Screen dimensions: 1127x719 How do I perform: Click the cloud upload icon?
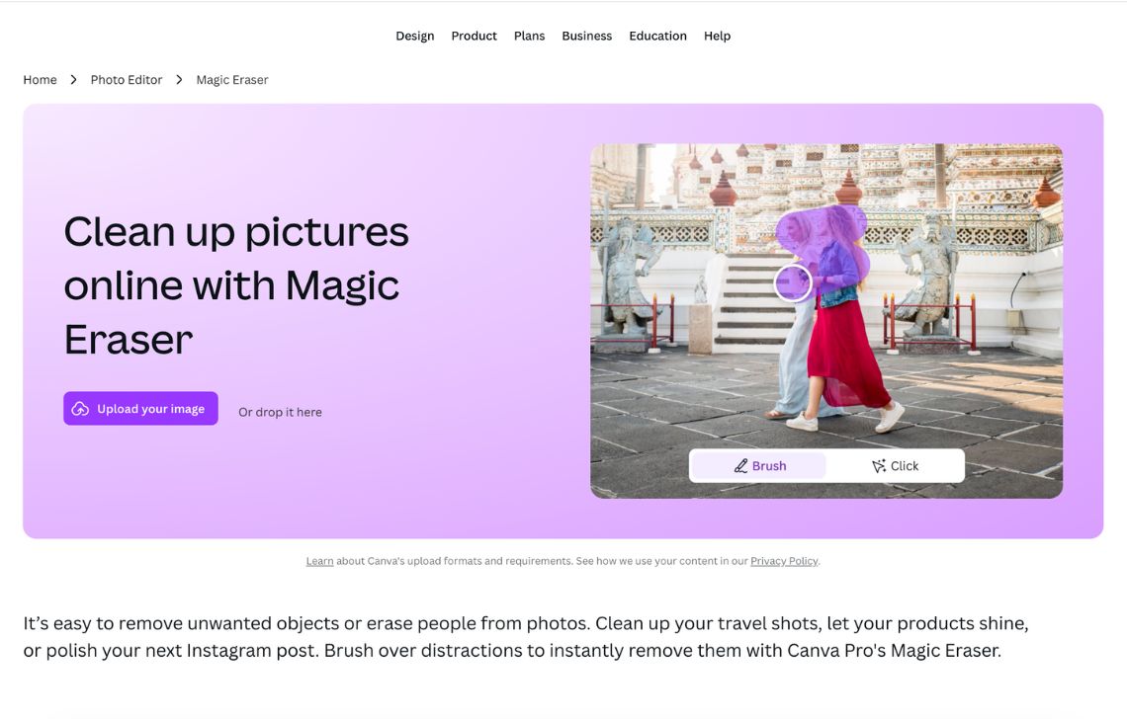(81, 409)
